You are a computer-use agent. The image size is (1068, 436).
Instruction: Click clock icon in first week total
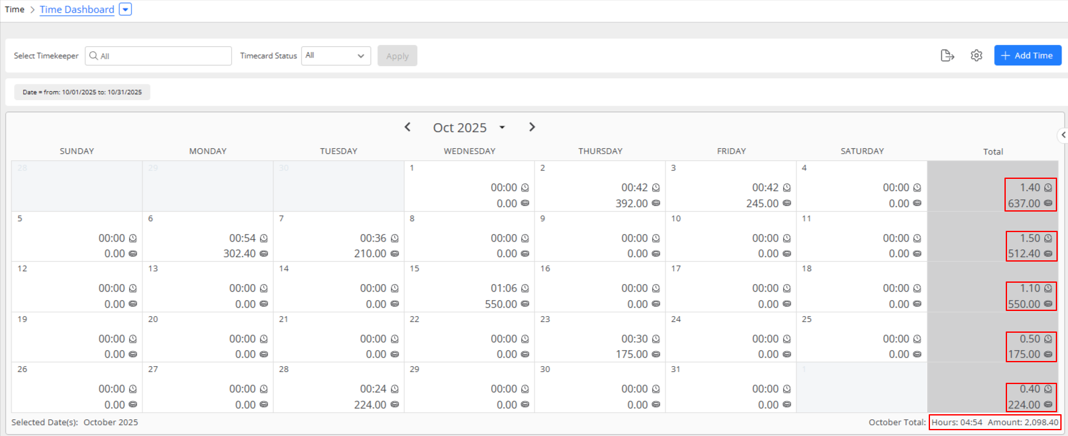(1048, 187)
